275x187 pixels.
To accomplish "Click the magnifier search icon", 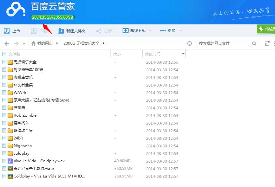I will coord(254,43).
